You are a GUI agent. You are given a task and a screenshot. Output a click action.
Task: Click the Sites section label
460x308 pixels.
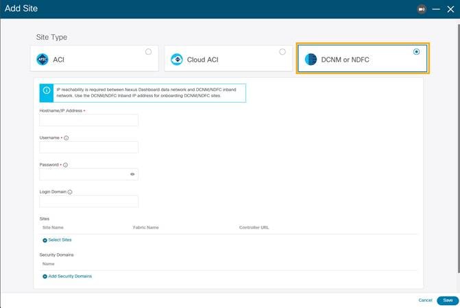pos(45,219)
